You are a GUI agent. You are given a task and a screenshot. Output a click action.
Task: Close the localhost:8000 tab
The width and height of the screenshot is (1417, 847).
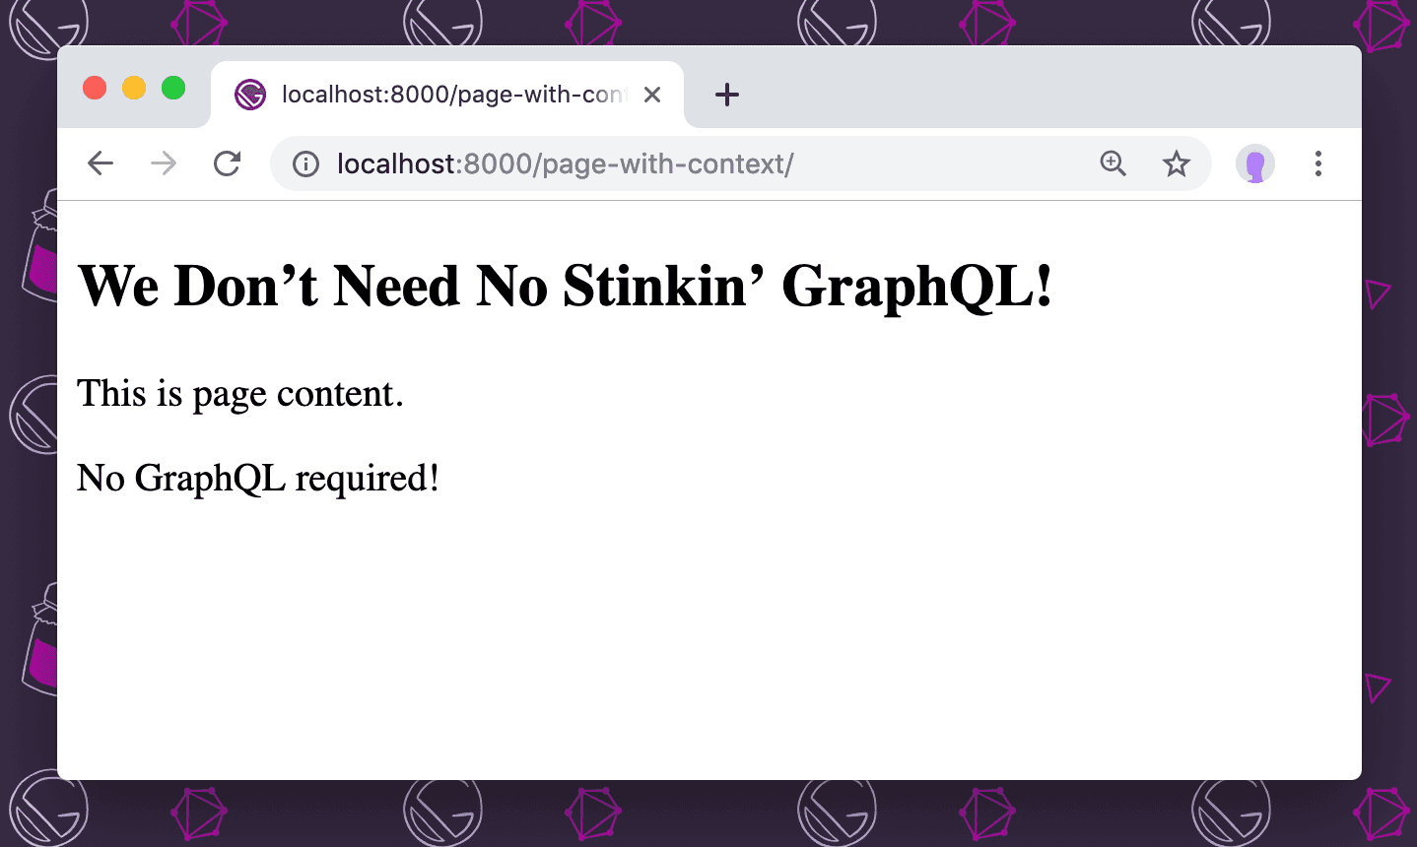651,95
